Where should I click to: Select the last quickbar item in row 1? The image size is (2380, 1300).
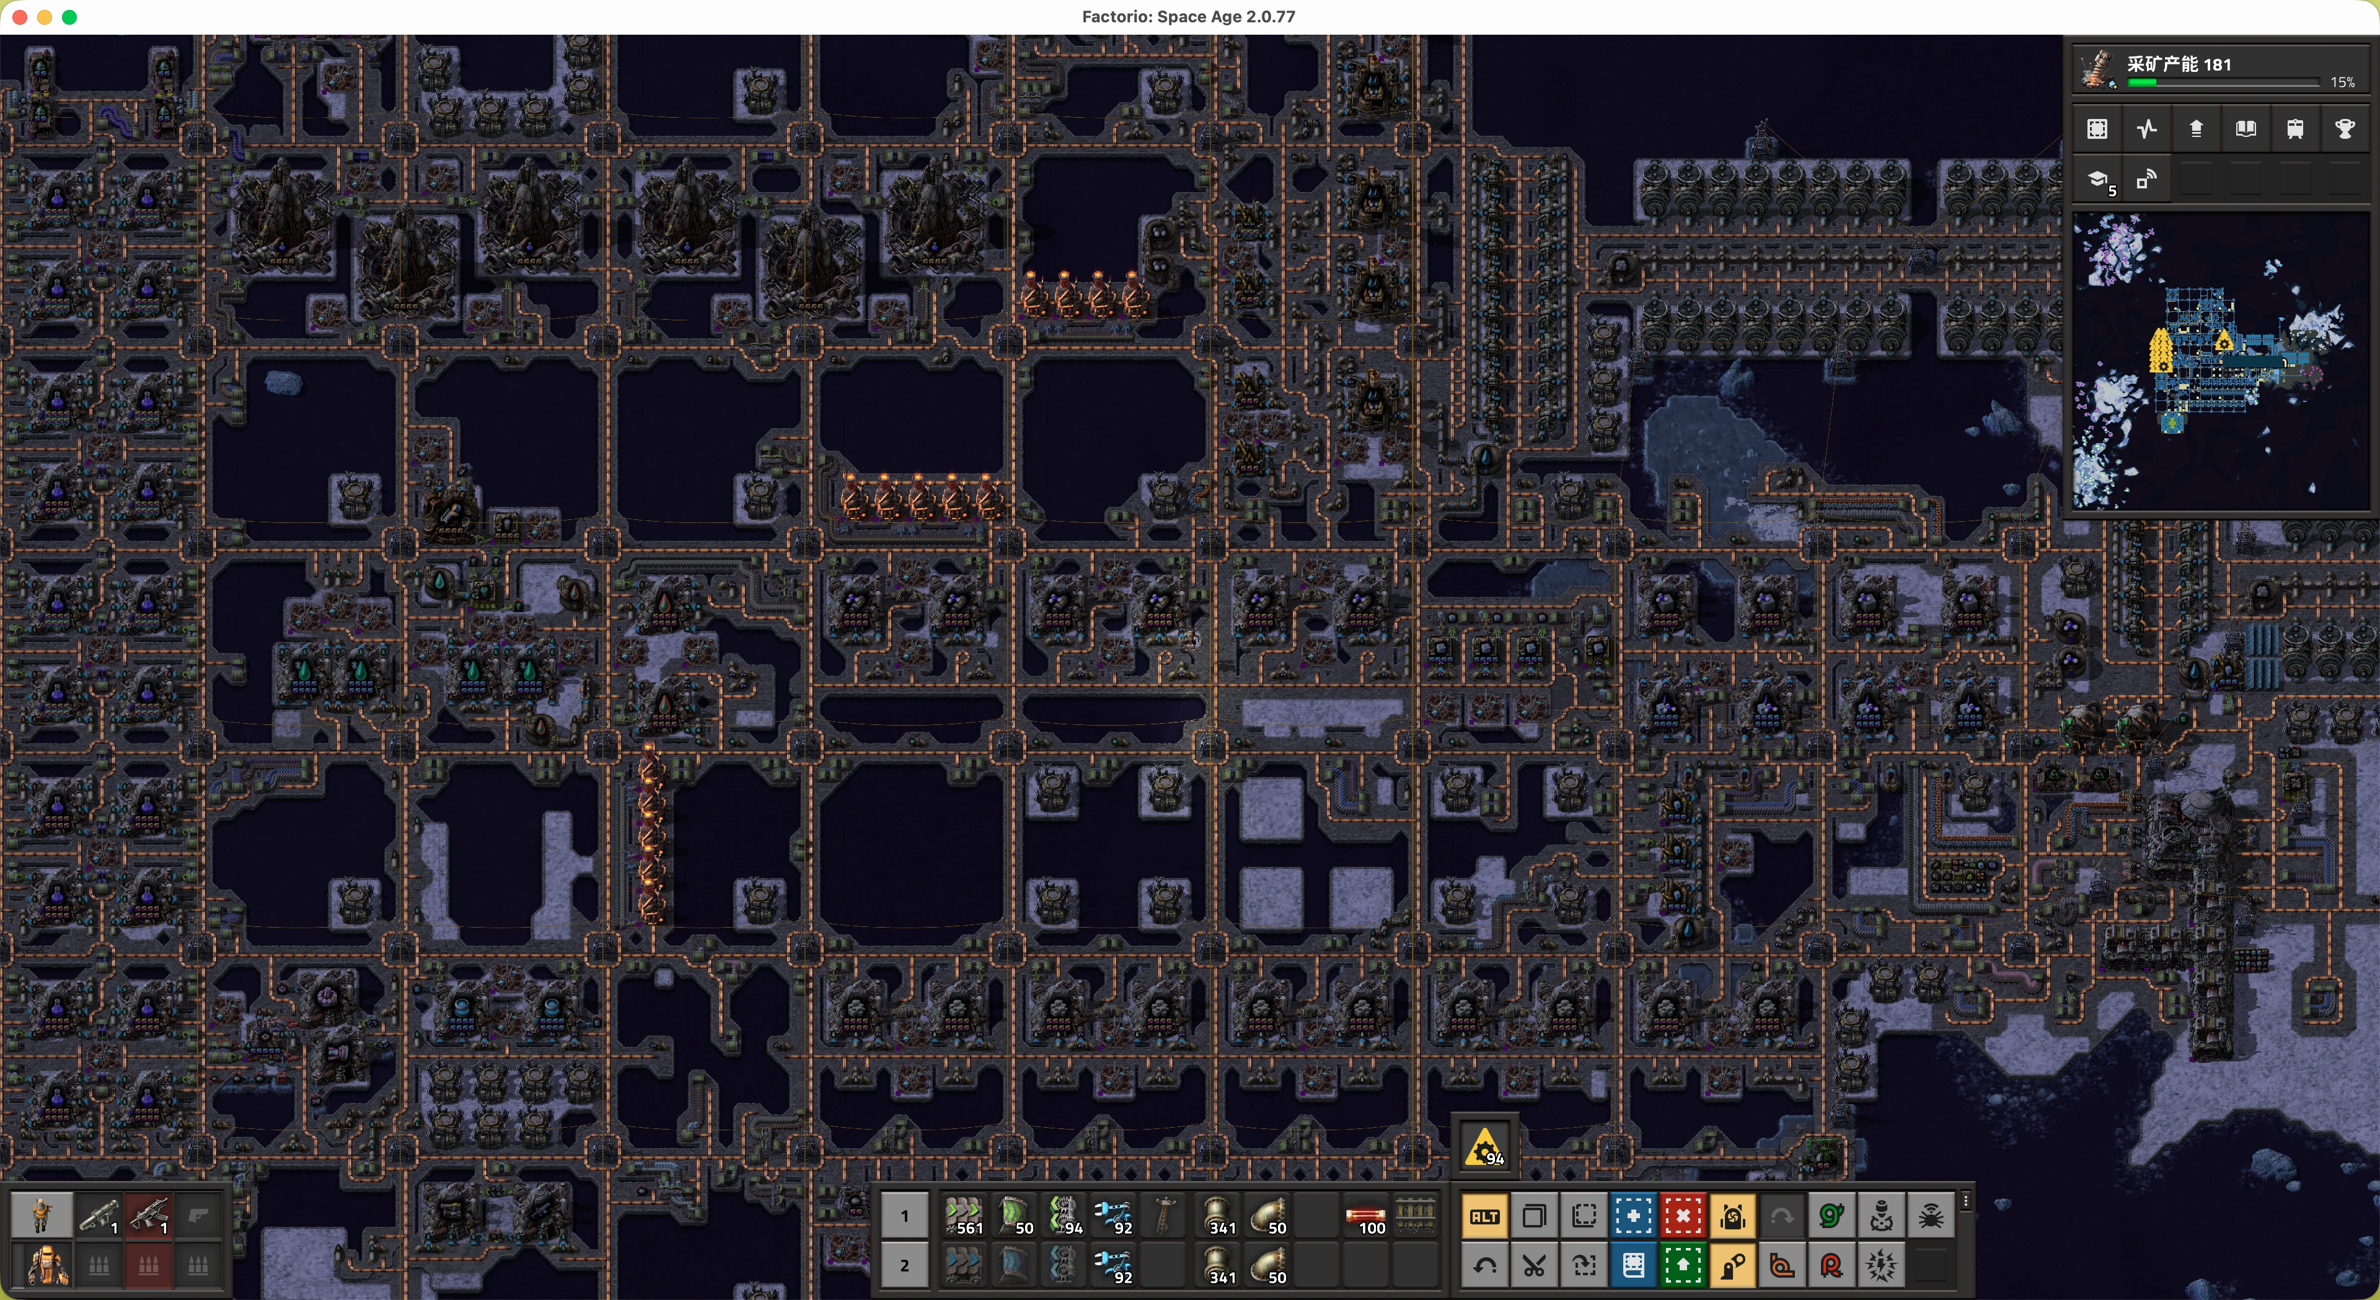[x=1416, y=1216]
